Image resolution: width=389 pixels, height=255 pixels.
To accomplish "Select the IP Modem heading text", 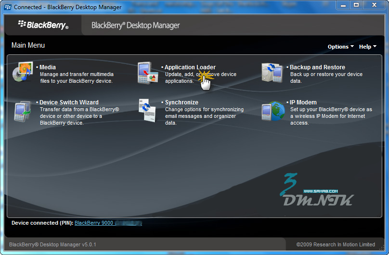I will click(x=303, y=102).
